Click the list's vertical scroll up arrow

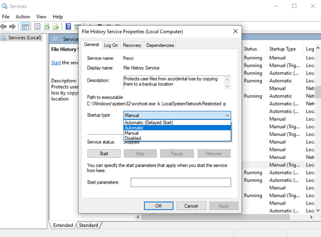pyautogui.click(x=318, y=48)
